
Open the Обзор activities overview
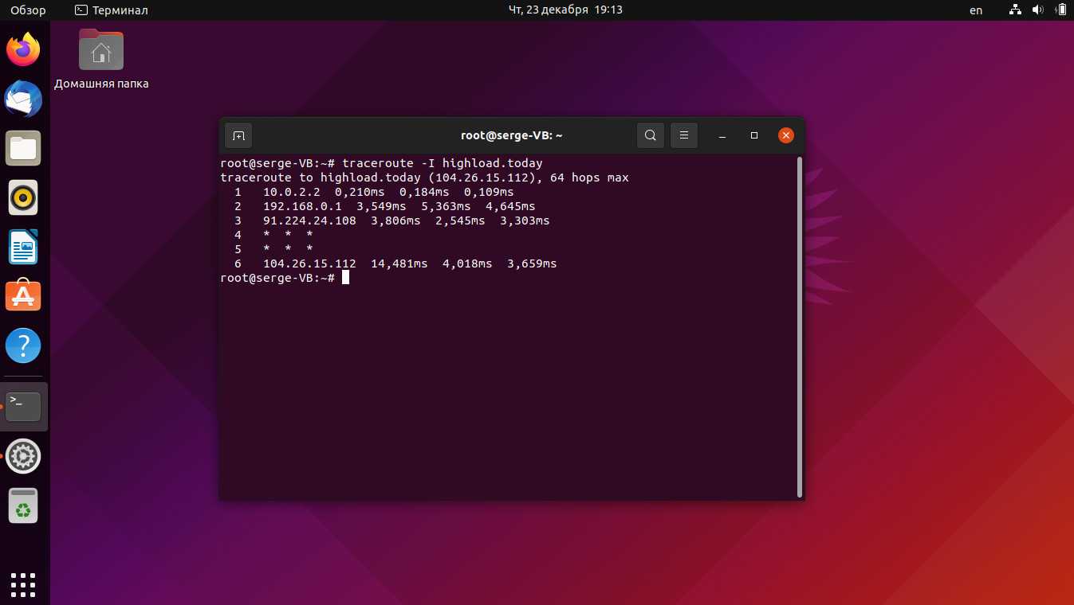point(28,10)
